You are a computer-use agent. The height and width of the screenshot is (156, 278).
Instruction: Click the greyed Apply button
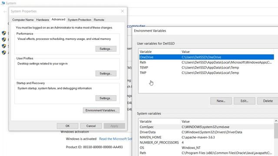[114, 126]
